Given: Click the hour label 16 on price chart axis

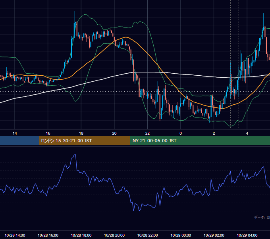Looking at the screenshot, I should pyautogui.click(x=48, y=133).
